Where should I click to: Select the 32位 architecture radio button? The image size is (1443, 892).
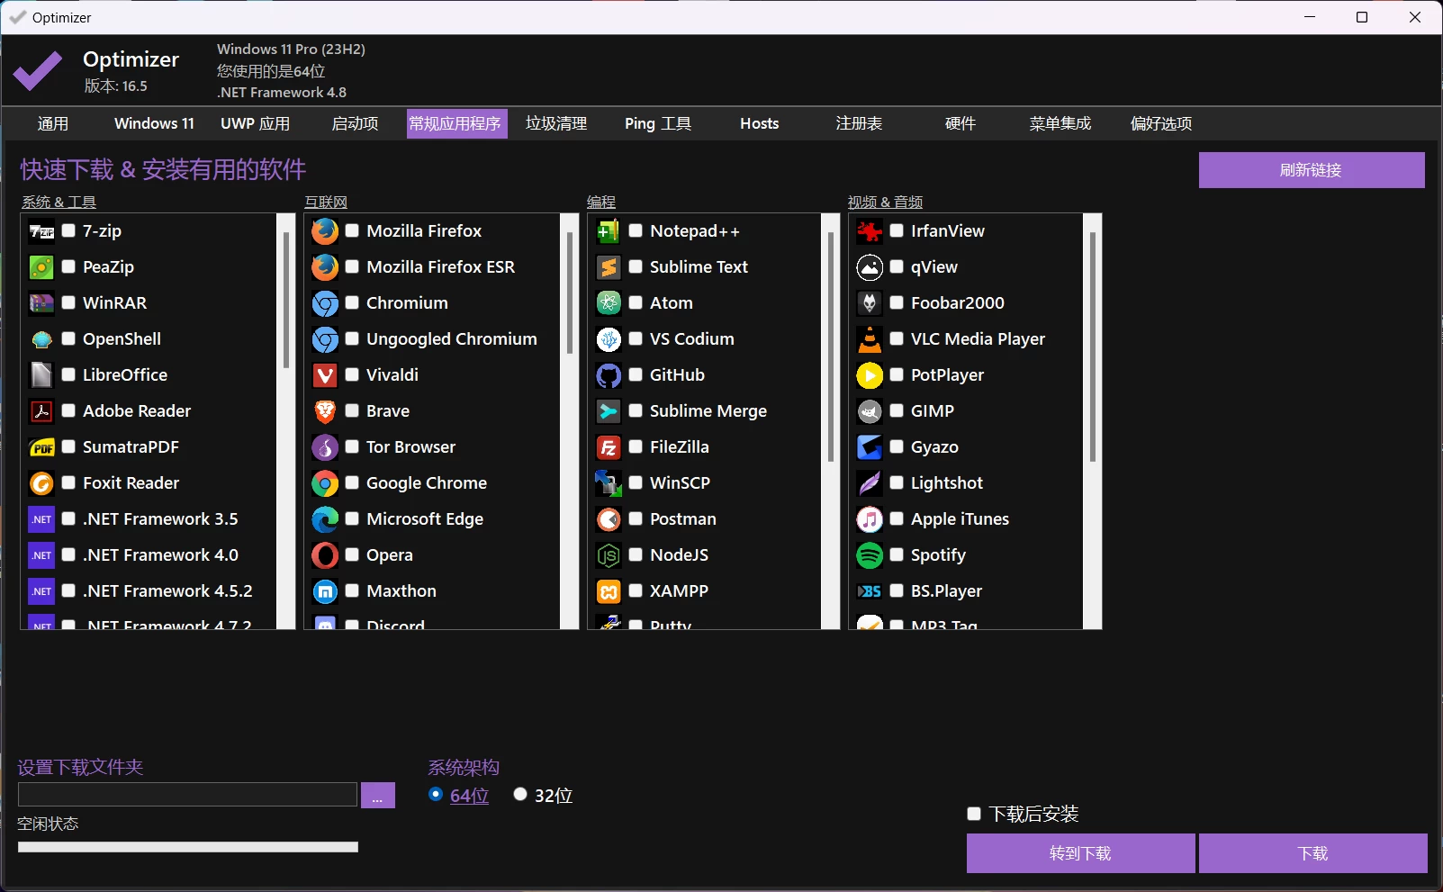click(x=520, y=794)
